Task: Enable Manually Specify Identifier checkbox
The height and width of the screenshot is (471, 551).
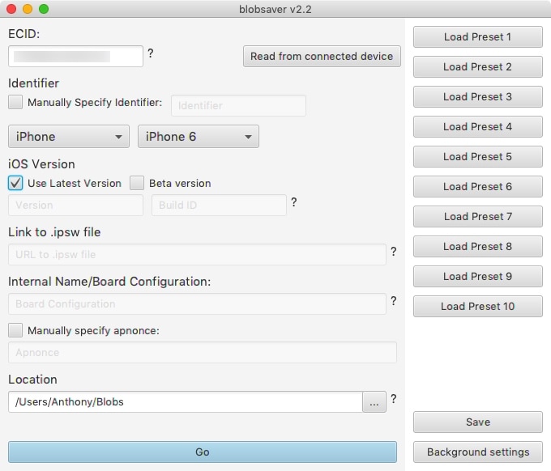Action: [x=15, y=102]
